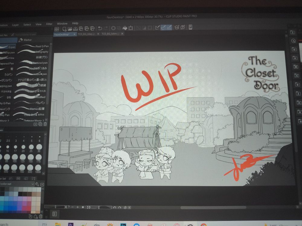Open the support question-mark icon
Viewport: 302px width, 226px height.
coord(183,27)
